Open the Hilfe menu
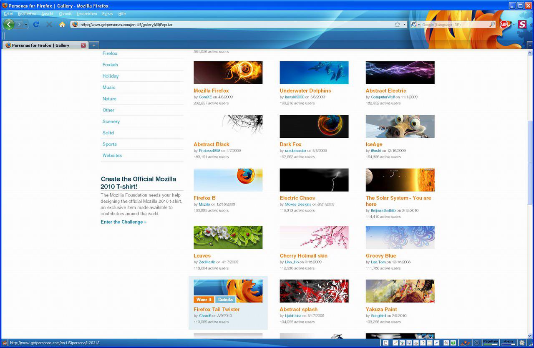This screenshot has width=534, height=348. [122, 14]
